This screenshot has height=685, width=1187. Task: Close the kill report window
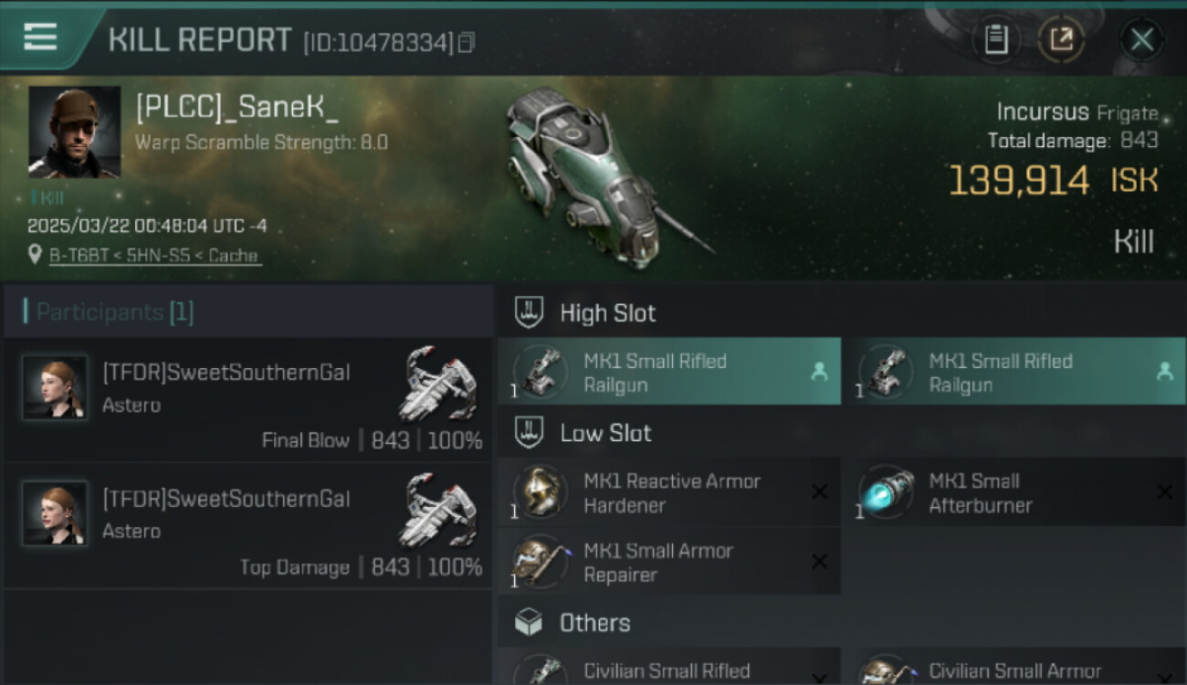[1142, 39]
